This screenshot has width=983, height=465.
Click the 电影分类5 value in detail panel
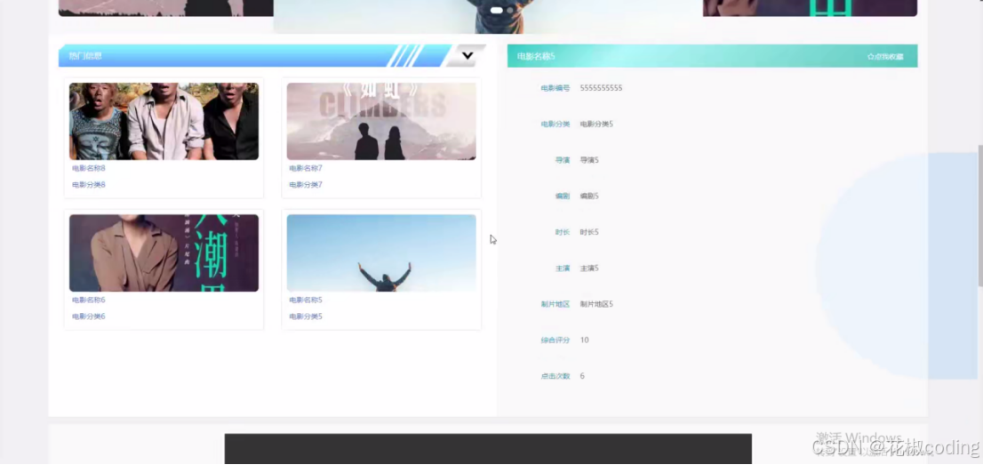click(x=596, y=124)
